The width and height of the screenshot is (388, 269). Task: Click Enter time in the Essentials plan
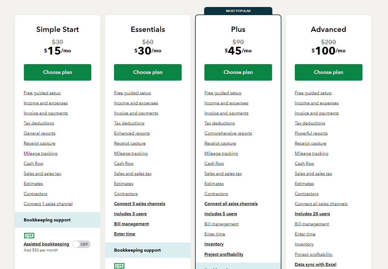click(x=125, y=234)
